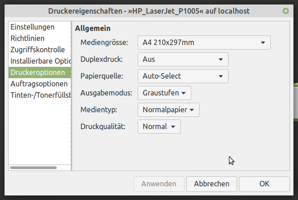Viewport: 298px width, 200px height.
Task: Click the Anwenden button
Action: [x=159, y=184]
